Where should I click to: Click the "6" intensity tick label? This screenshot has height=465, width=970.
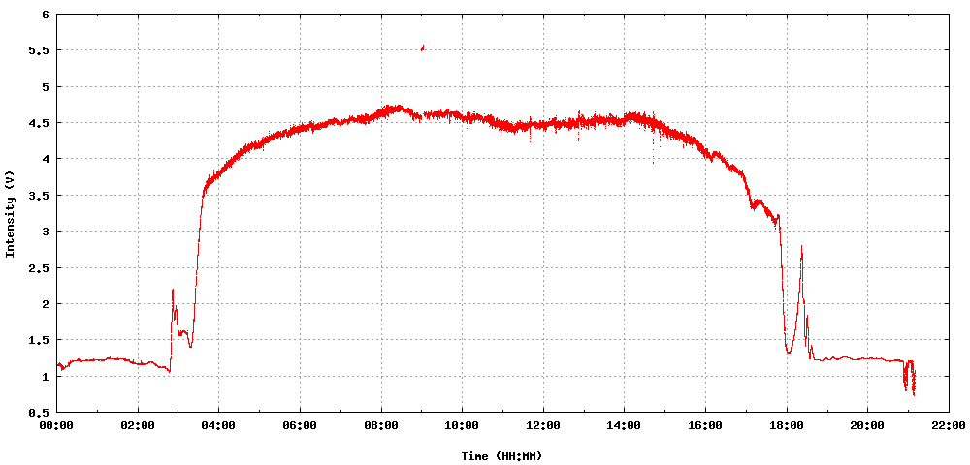pyautogui.click(x=46, y=15)
